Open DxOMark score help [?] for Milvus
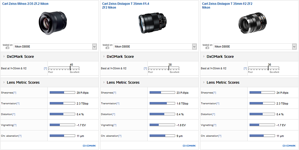This screenshot has width=299, height=150. [45, 68]
